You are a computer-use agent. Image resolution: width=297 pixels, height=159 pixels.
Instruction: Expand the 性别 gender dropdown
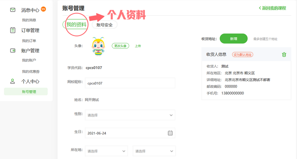click(x=130, y=115)
